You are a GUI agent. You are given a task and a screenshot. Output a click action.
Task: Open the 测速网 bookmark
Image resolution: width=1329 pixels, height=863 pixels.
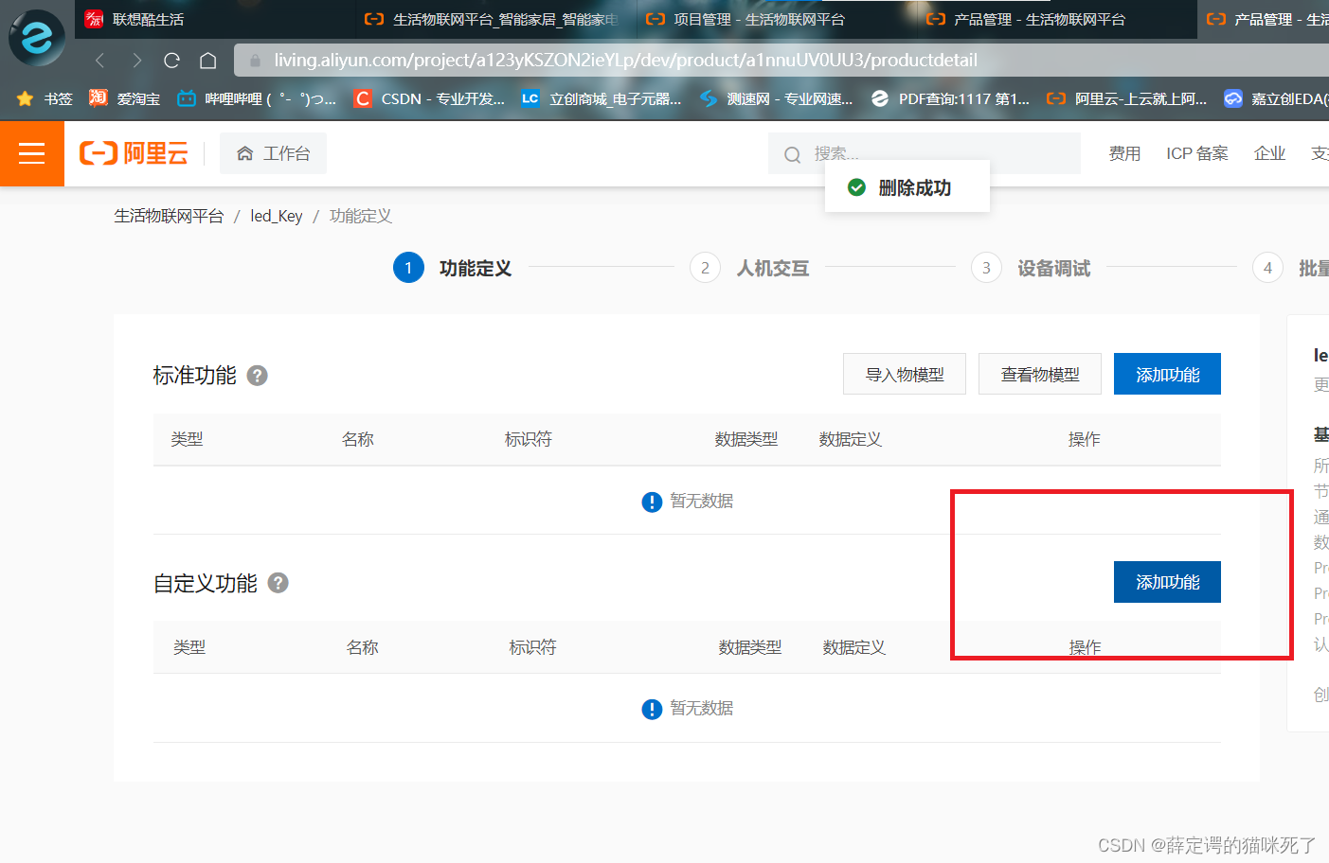coord(776,98)
